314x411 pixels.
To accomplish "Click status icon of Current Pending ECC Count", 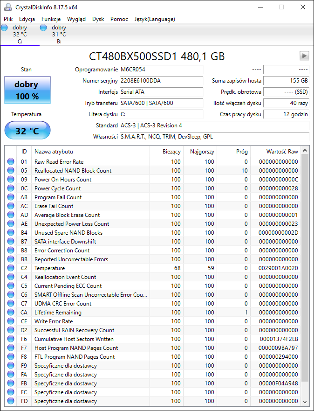I will point(11,286).
